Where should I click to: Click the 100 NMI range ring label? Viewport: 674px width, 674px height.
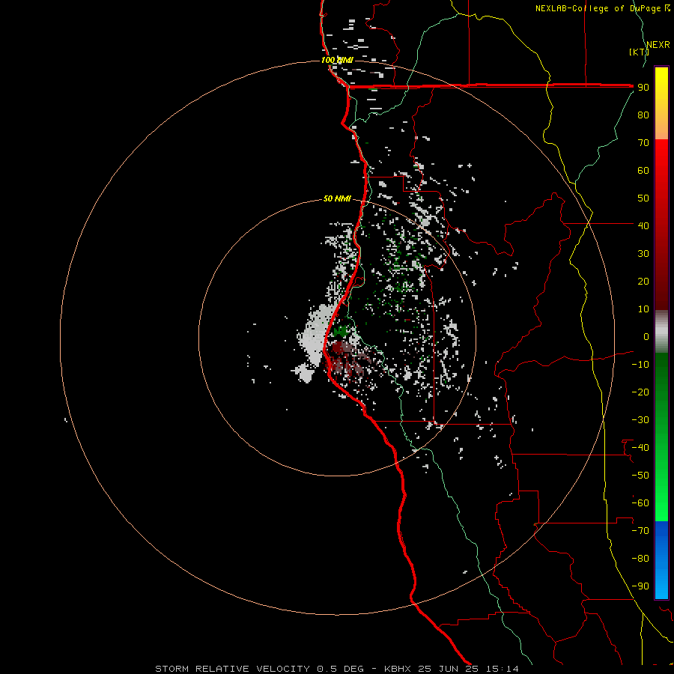(x=336, y=60)
